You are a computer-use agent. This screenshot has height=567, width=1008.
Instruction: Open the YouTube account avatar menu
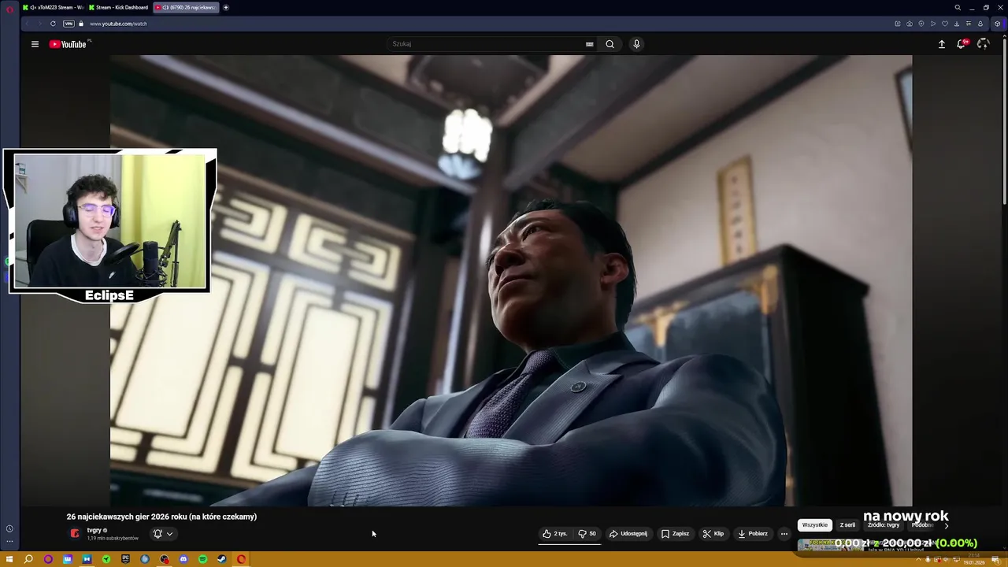coord(983,44)
